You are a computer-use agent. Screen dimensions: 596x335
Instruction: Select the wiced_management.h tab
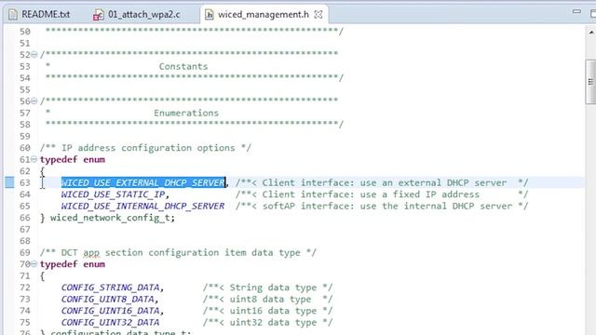pos(263,15)
